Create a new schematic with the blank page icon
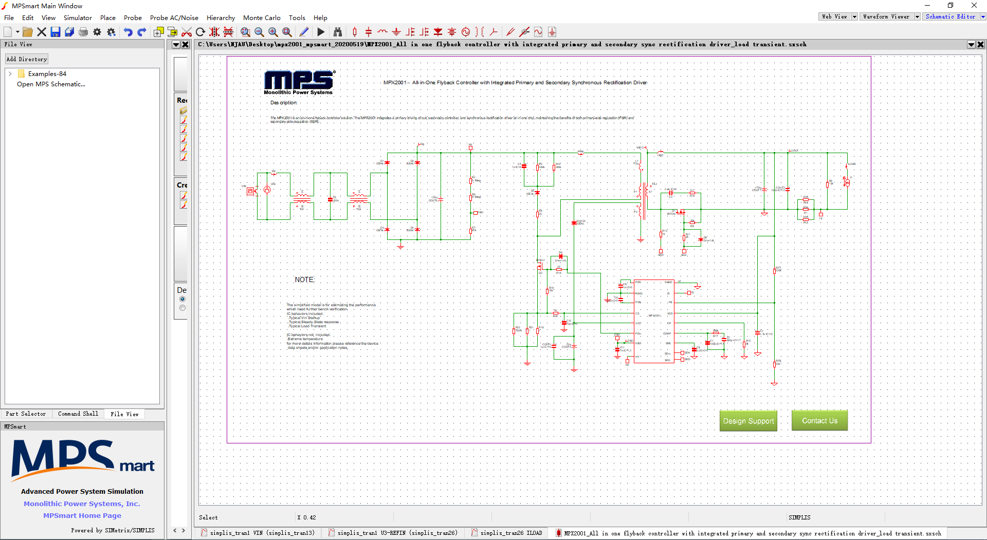The height and width of the screenshot is (540, 987). (8, 32)
